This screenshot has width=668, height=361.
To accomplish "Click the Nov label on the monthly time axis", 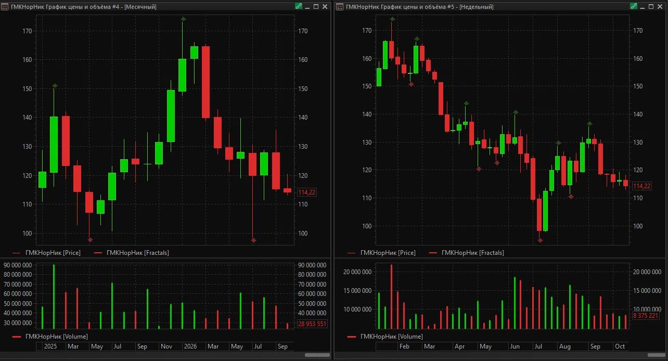I will 166,346.
